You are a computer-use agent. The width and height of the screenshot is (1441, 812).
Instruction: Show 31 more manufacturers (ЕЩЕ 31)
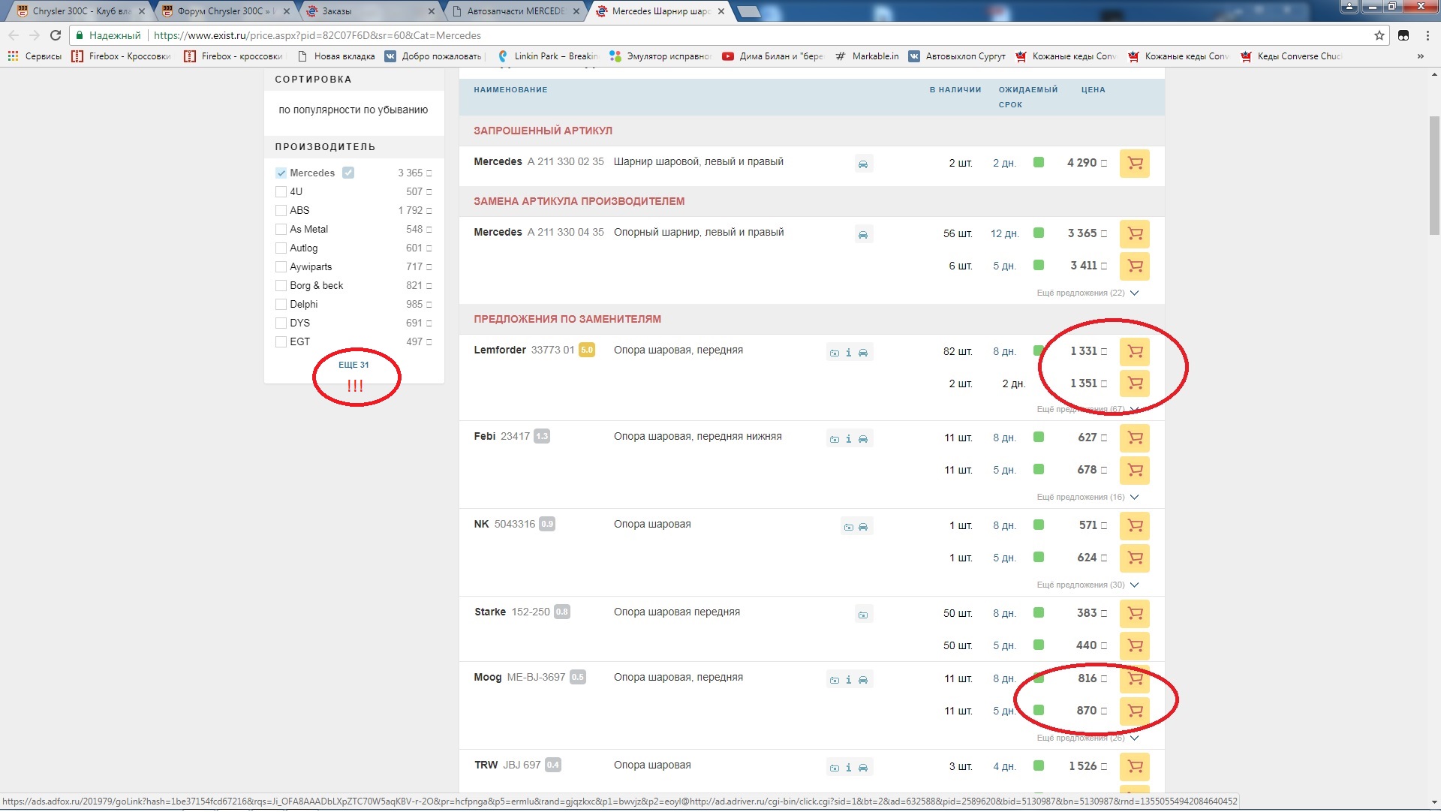353,365
